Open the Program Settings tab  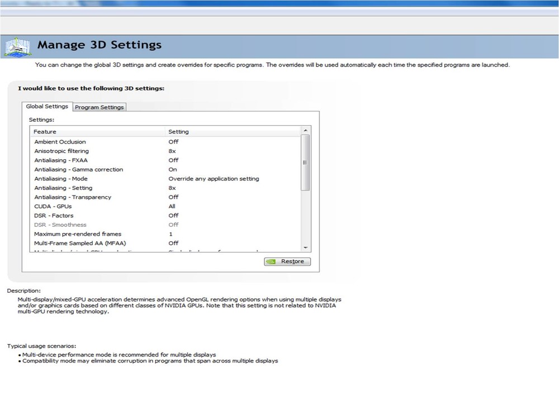click(100, 107)
